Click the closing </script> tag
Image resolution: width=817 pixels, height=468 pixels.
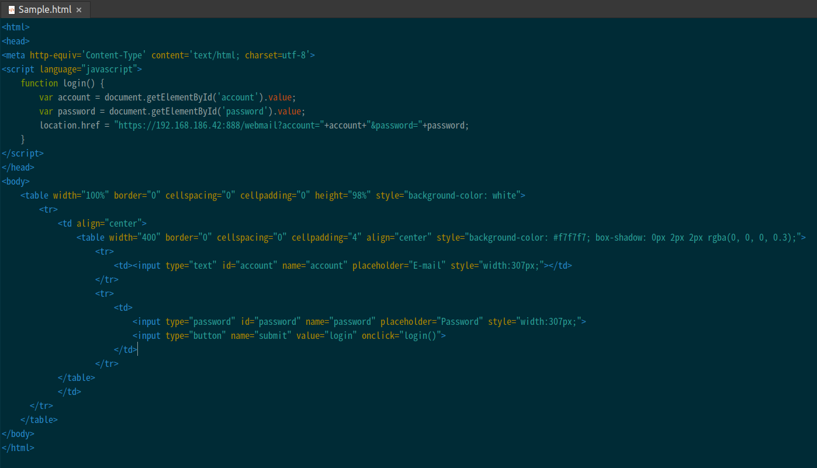click(x=23, y=153)
